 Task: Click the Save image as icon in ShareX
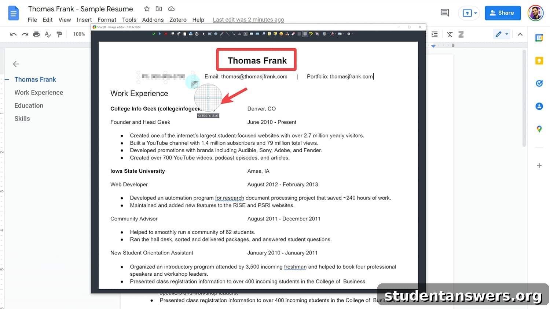[179, 34]
